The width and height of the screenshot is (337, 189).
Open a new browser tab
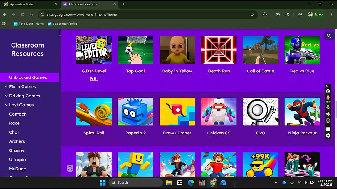tap(123, 4)
